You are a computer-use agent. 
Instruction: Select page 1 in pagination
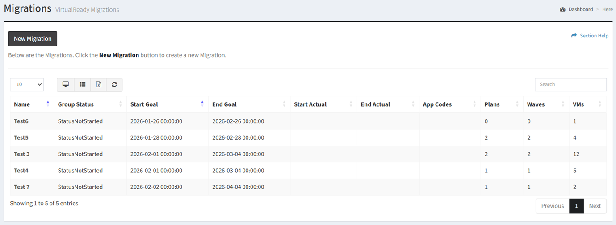coord(577,206)
